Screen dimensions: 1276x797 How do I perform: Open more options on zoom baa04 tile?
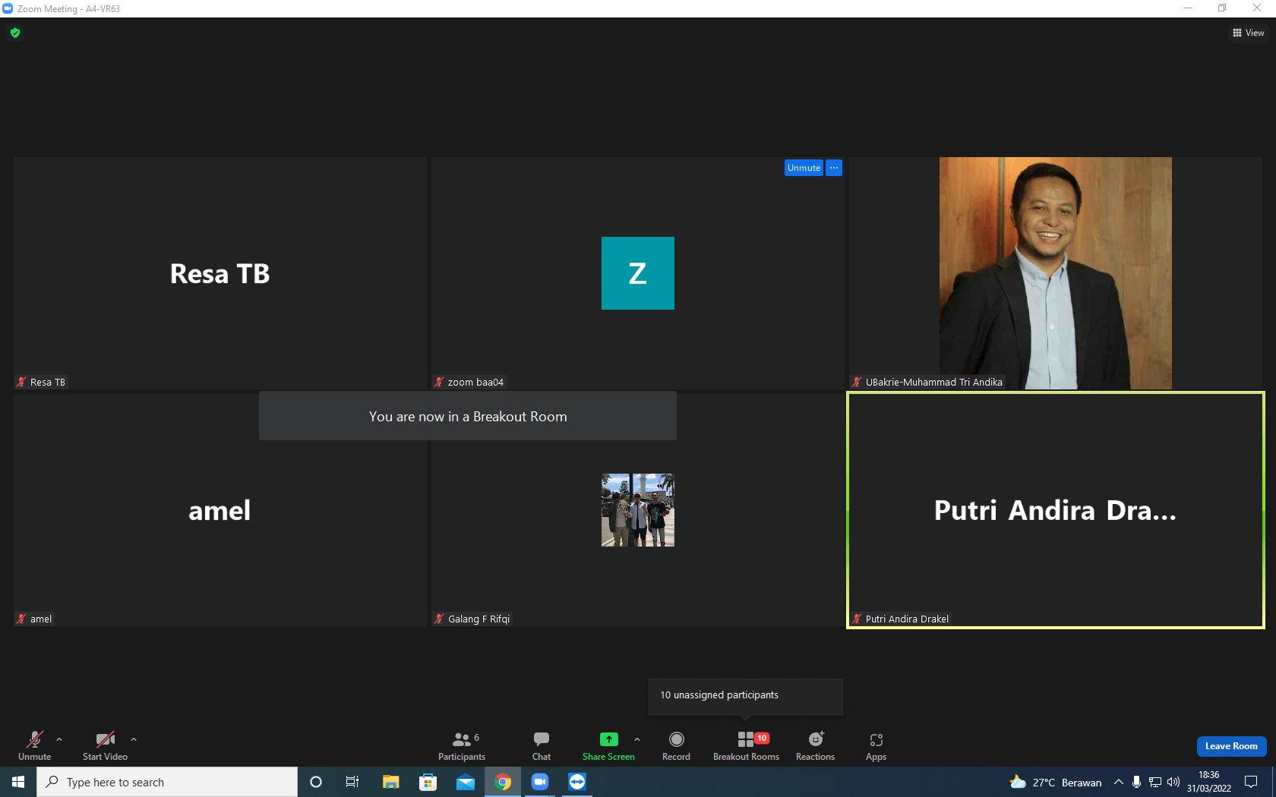pos(834,168)
